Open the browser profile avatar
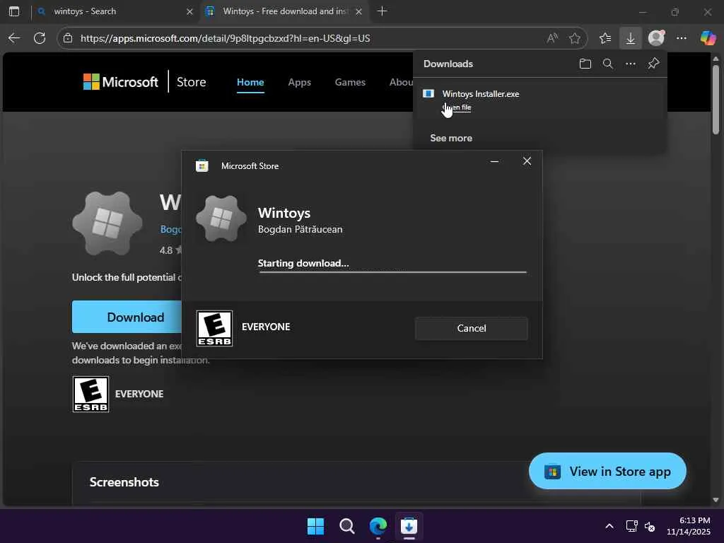The image size is (724, 543). 656,38
